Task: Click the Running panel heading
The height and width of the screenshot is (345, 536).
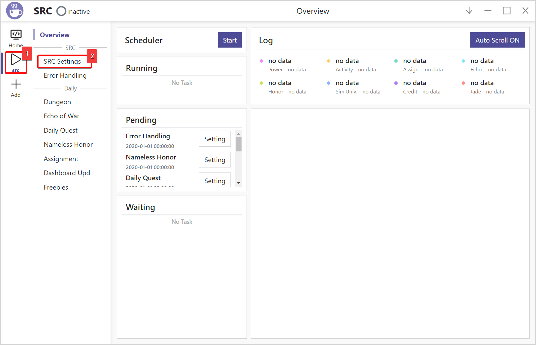Action: [142, 68]
